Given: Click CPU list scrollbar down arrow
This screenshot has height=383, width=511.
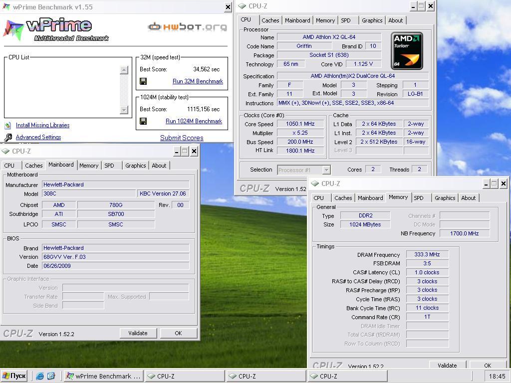Looking at the screenshot, I should pyautogui.click(x=124, y=110).
